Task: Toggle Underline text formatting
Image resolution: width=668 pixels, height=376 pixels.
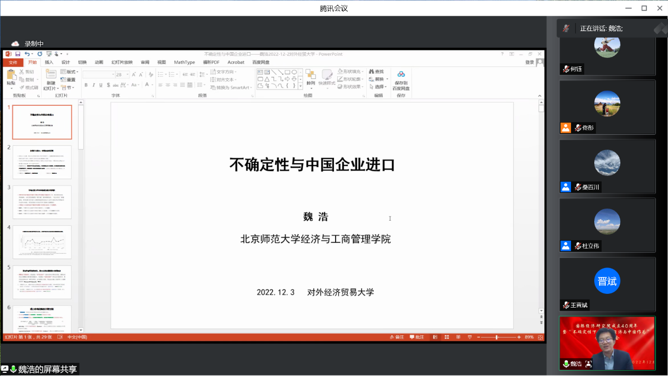Action: click(101, 85)
